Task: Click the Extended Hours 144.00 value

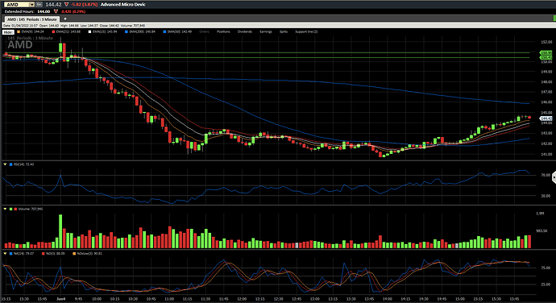Action: click(44, 11)
